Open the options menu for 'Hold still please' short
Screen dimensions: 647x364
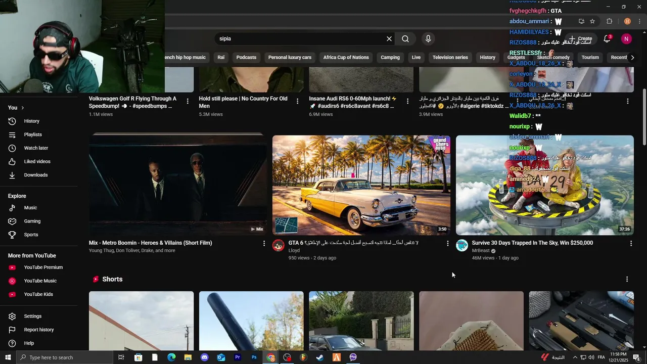[298, 101]
